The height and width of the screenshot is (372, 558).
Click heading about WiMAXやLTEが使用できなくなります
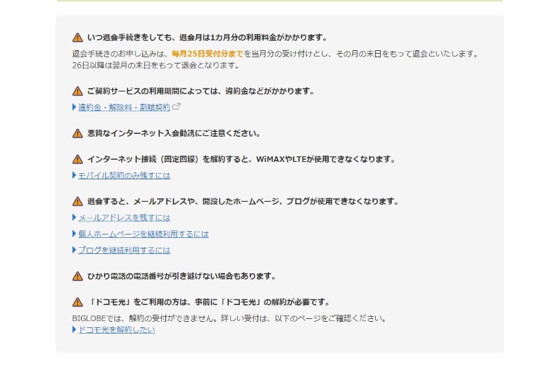(x=241, y=159)
